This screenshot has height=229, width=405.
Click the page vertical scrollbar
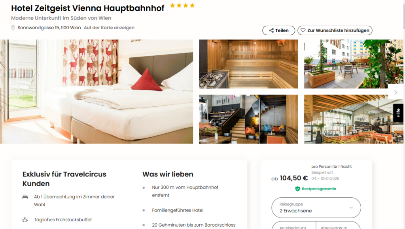(x=403, y=114)
